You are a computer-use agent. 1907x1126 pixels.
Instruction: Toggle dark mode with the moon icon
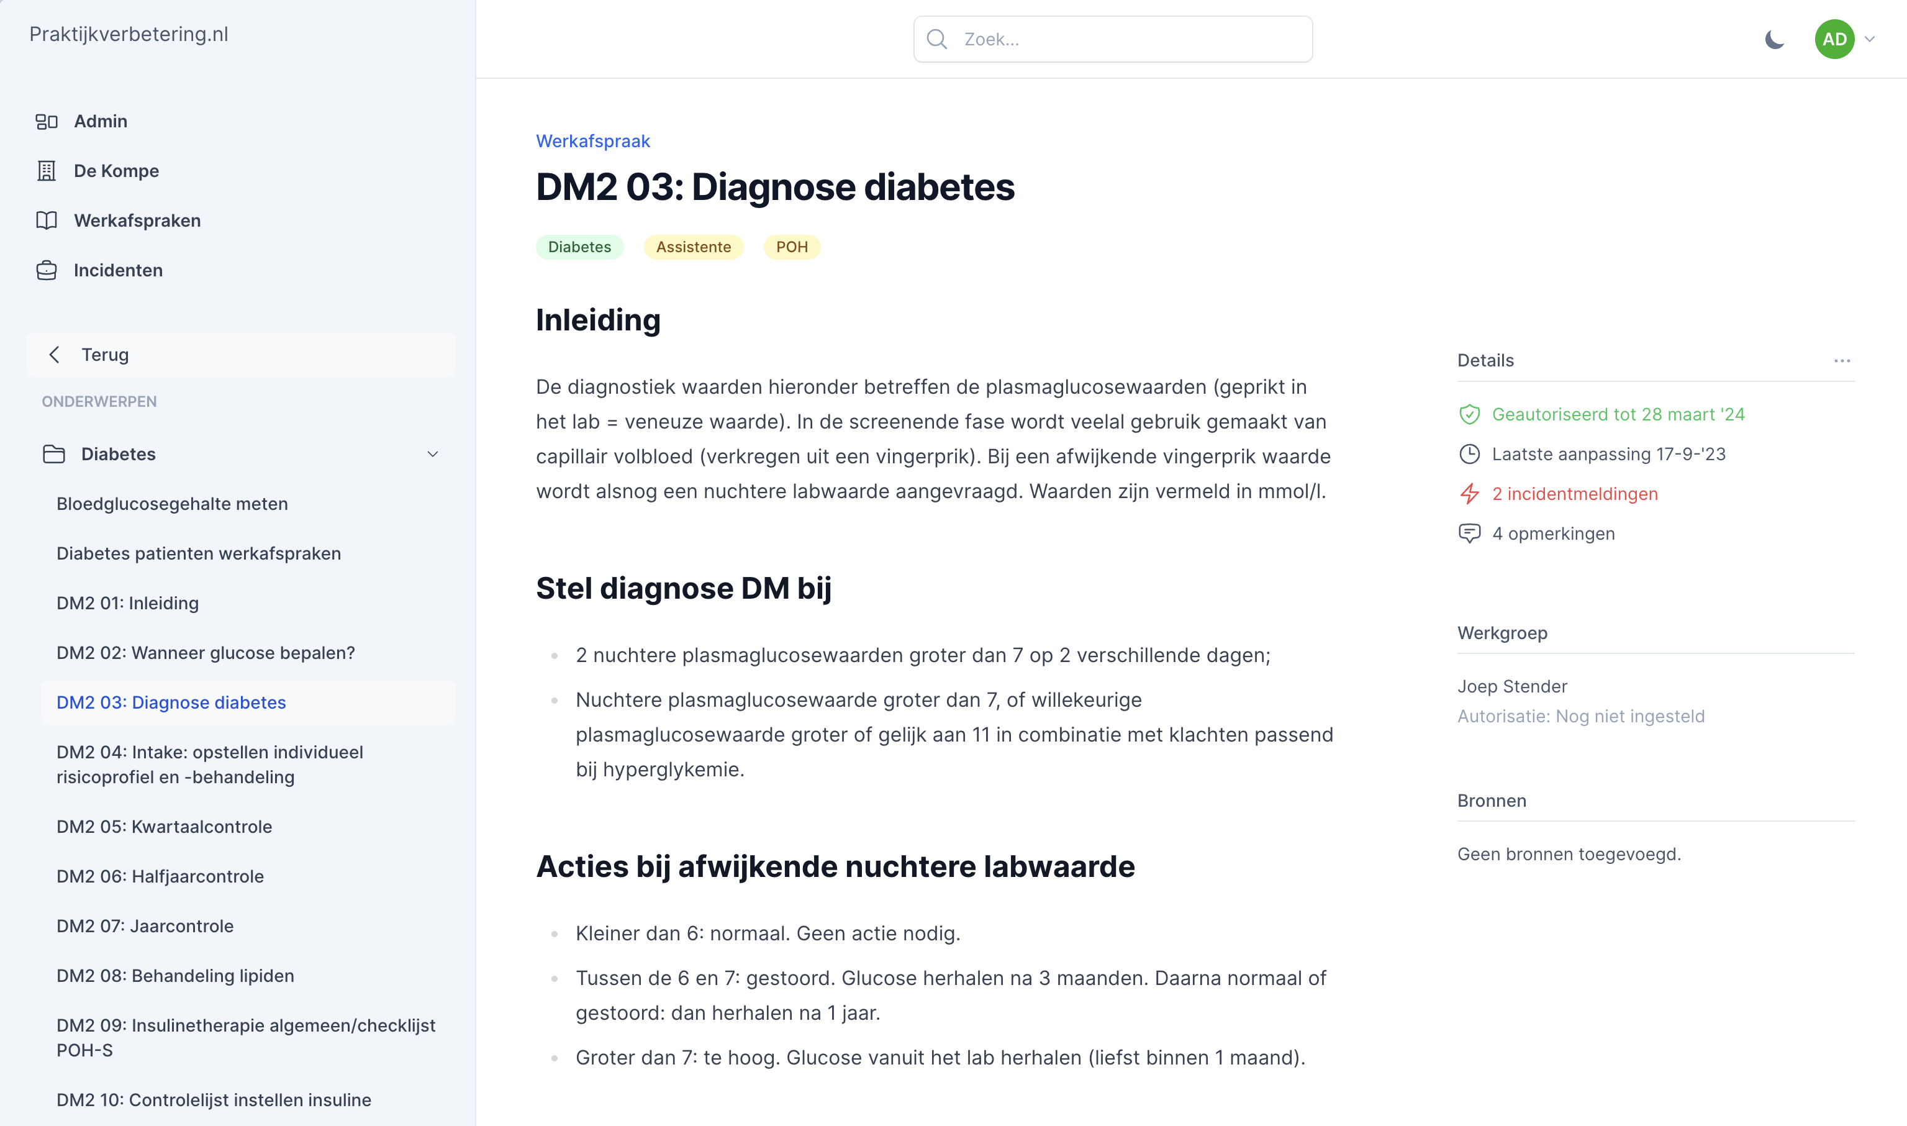(x=1774, y=40)
